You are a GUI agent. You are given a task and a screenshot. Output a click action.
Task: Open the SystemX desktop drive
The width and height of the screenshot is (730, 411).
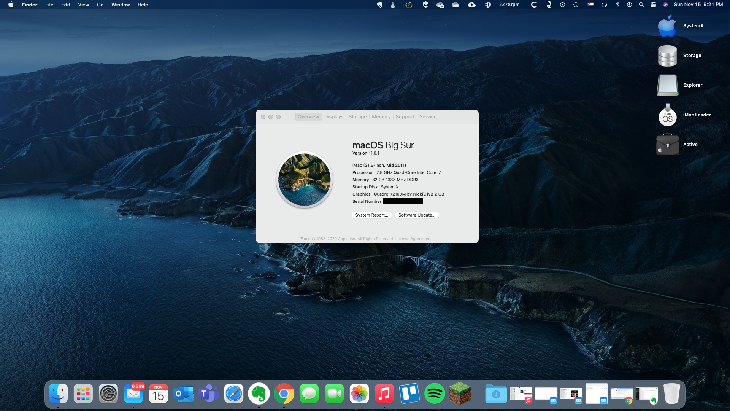tap(668, 26)
